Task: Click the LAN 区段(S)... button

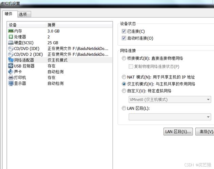Action: 178,131
